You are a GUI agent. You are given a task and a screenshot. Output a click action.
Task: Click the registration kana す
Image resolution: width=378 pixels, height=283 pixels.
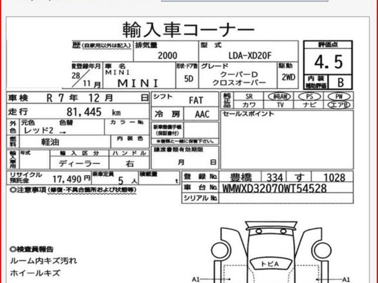[x=299, y=178]
